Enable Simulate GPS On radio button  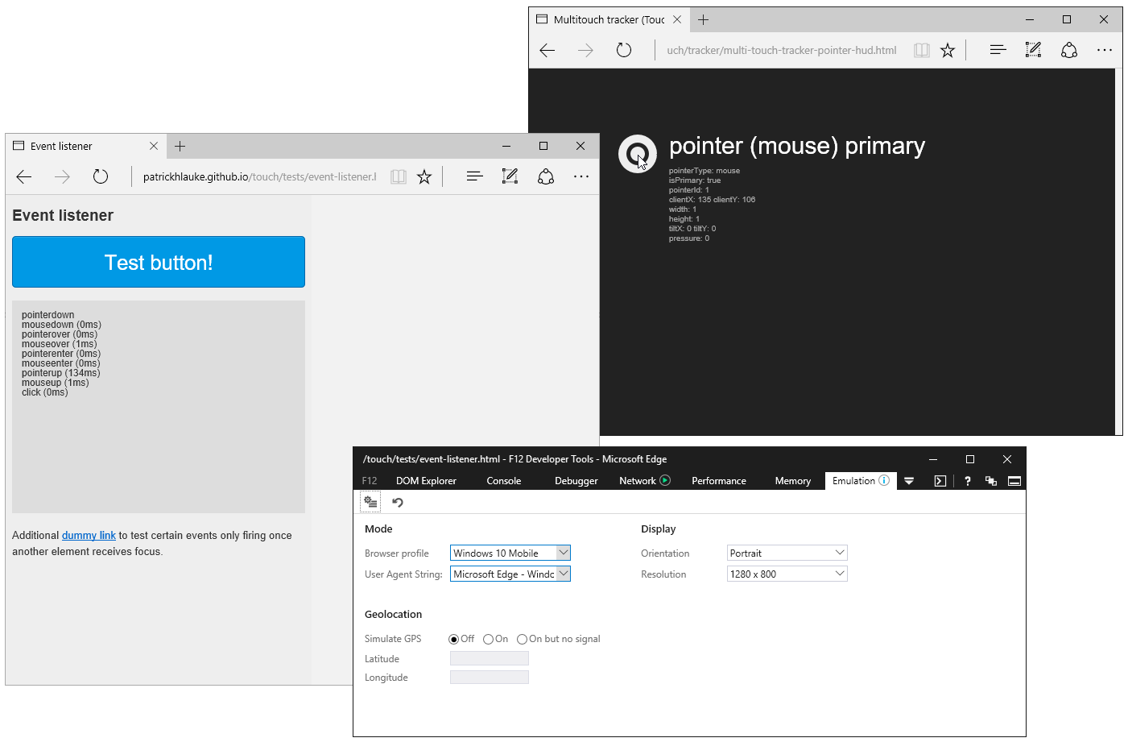coord(488,639)
